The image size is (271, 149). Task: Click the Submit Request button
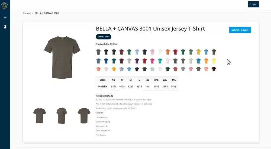click(240, 30)
